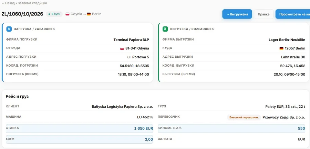Open the Правка edit button
The image size is (310, 149).
click(x=263, y=14)
